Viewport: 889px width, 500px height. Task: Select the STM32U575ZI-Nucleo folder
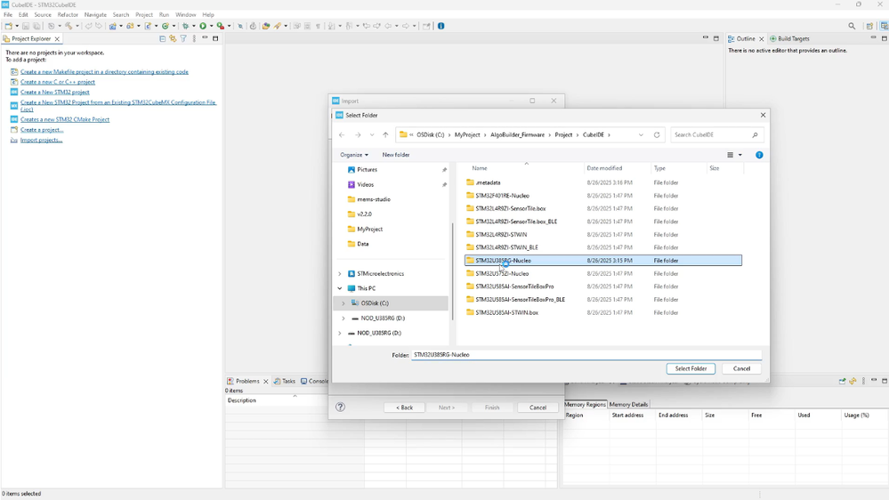pos(502,274)
